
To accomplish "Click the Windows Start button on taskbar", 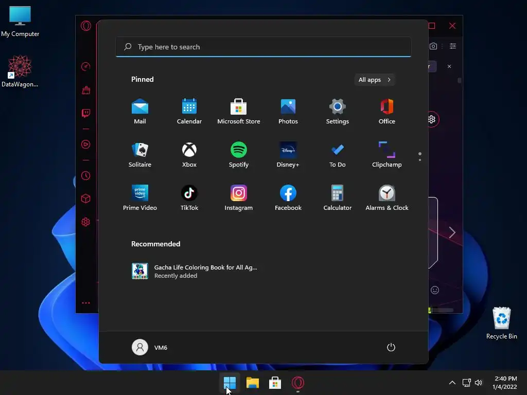I will tap(230, 383).
